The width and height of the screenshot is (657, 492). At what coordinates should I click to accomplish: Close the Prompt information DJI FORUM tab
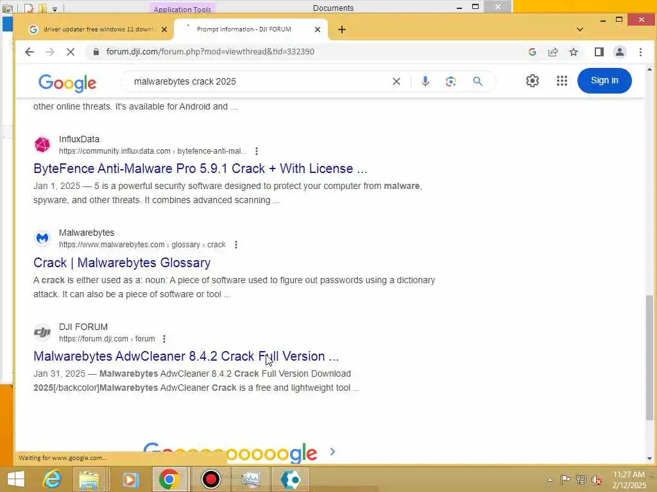318,29
